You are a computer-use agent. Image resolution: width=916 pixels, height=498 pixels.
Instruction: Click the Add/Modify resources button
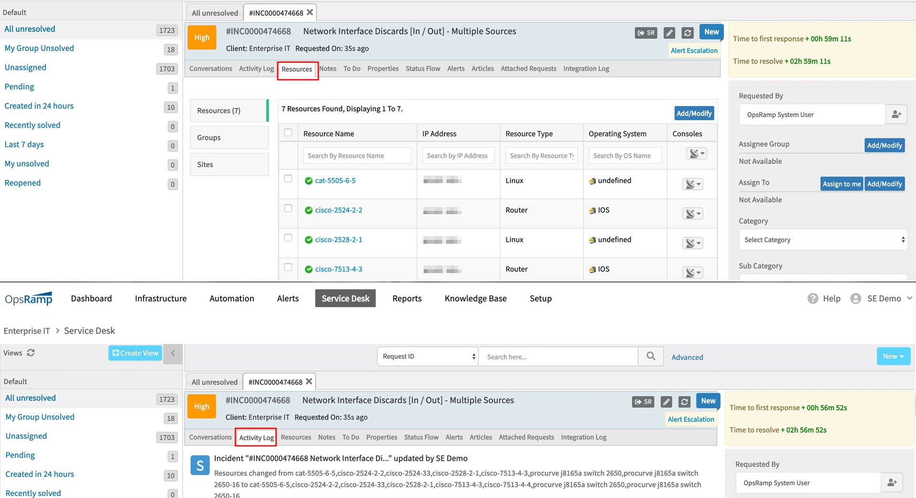(x=694, y=113)
